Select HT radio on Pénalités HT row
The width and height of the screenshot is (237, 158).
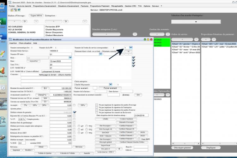[x=79, y=130]
